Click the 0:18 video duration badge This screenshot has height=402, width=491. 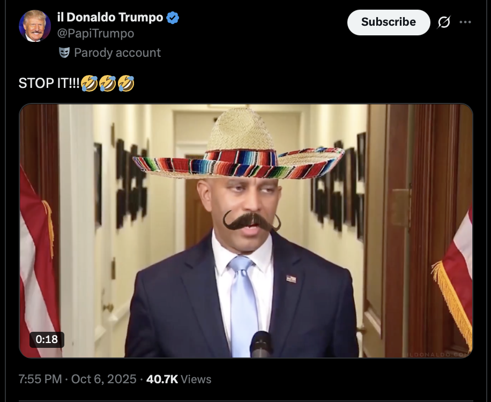coord(47,339)
